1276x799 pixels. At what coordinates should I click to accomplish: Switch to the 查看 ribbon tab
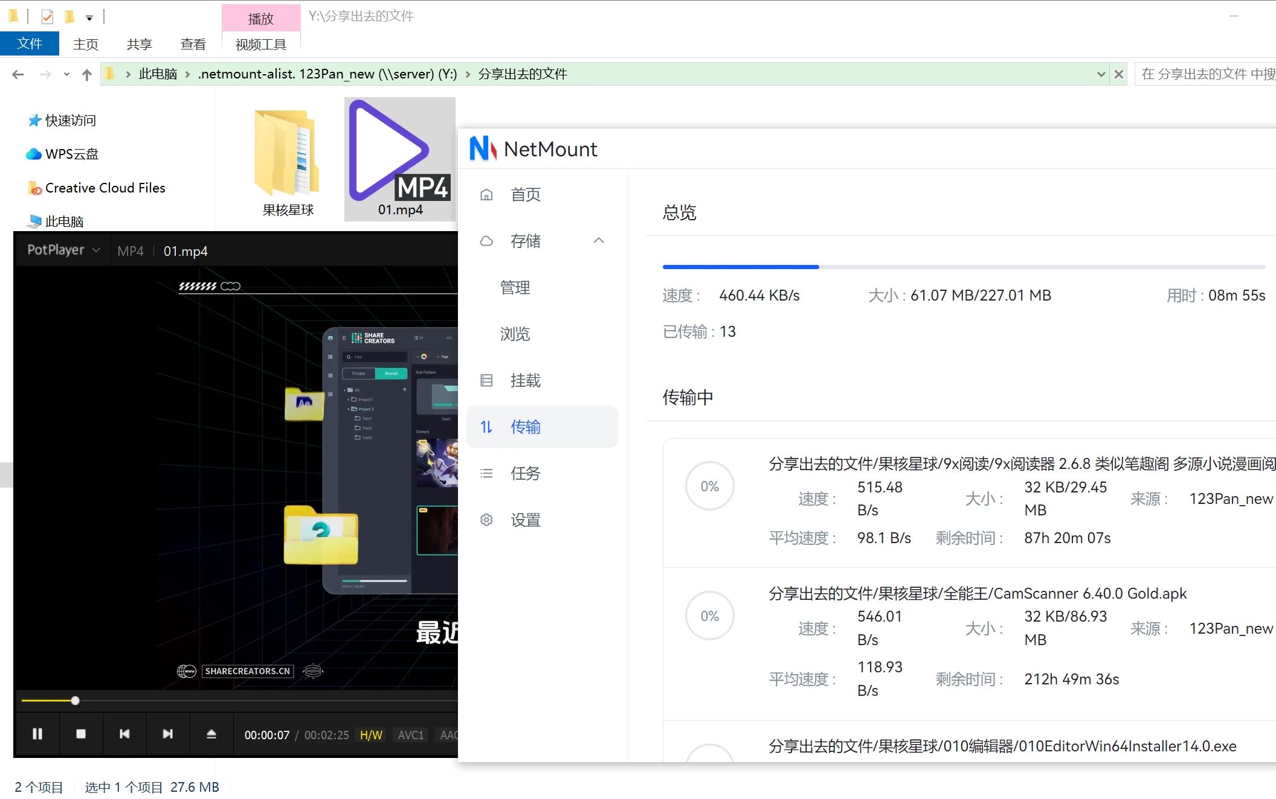click(193, 44)
